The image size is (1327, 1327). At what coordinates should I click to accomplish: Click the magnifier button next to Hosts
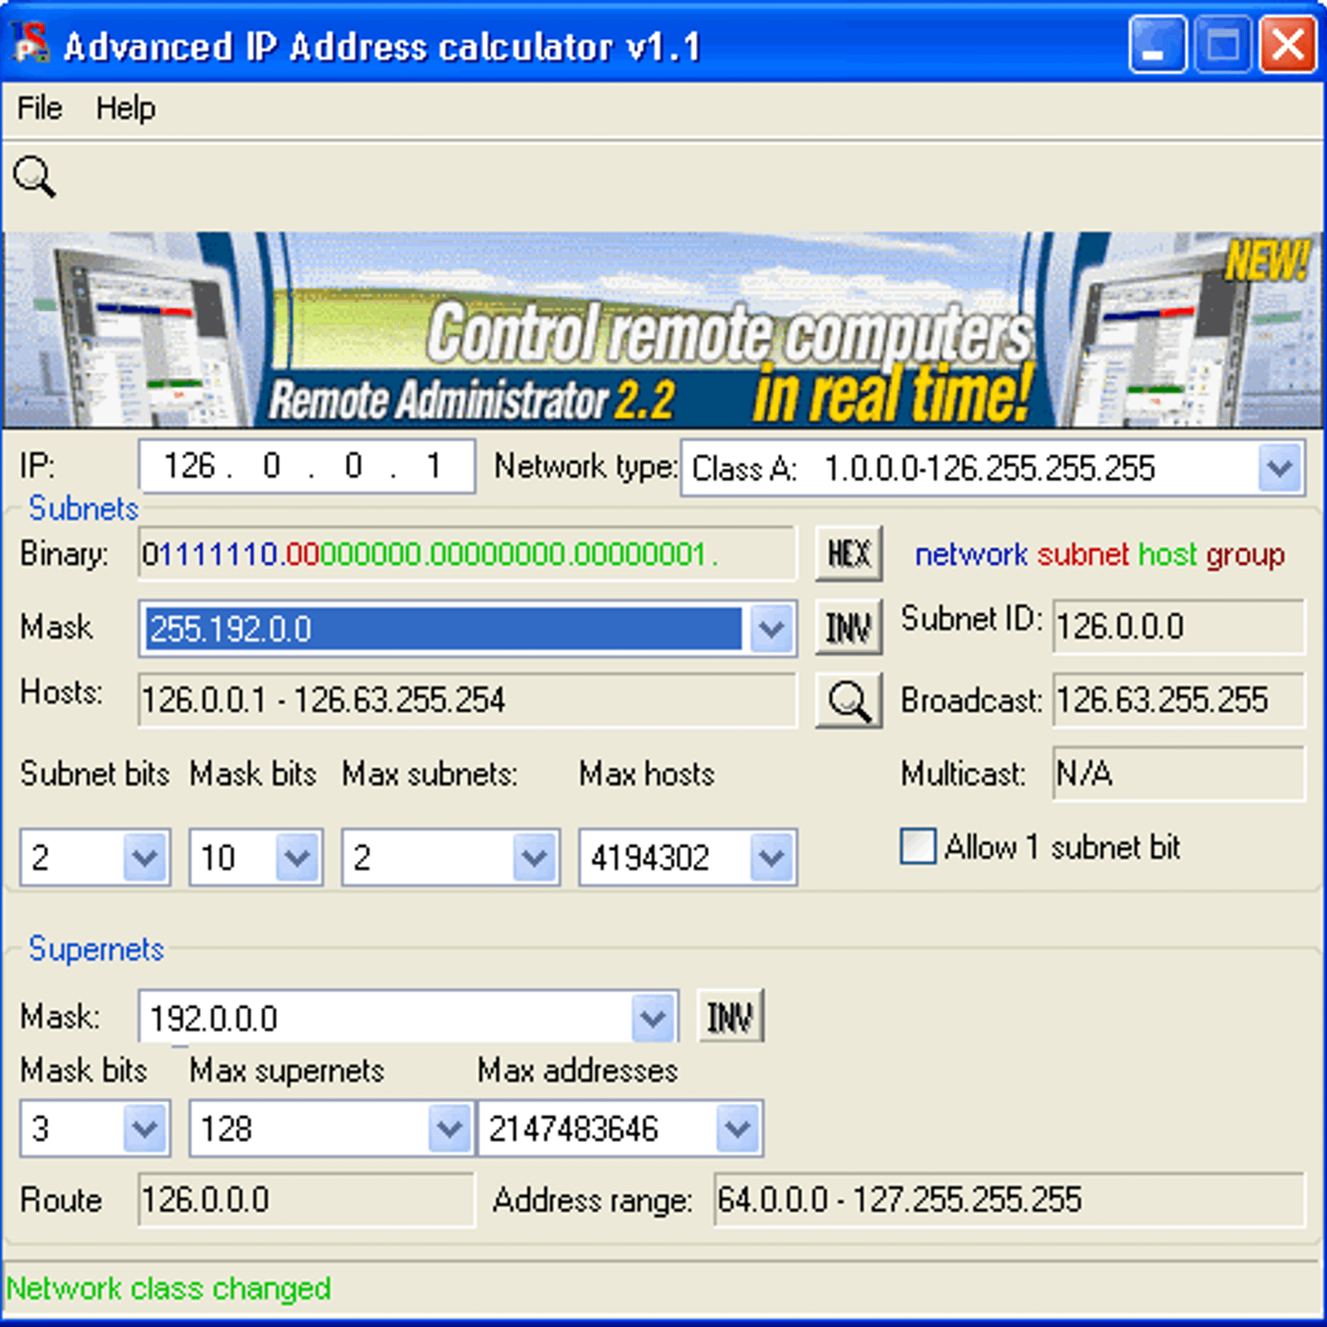(848, 701)
